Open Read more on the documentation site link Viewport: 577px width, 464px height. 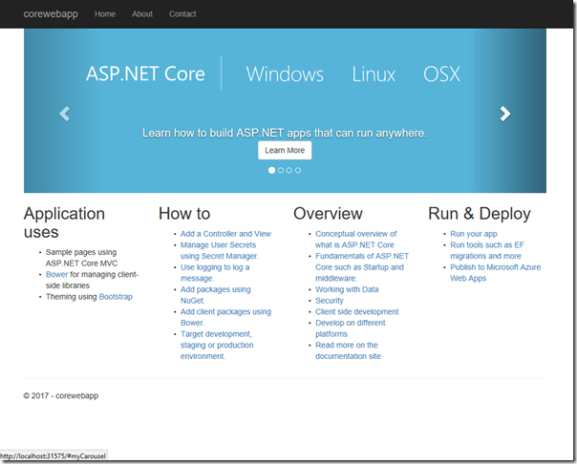point(348,350)
